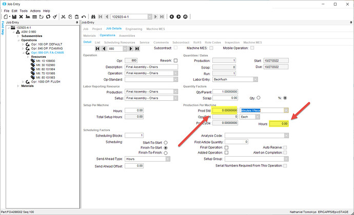Click the people icon in toolbar
Image resolution: width=354 pixels, height=215 pixels.
click(x=28, y=17)
